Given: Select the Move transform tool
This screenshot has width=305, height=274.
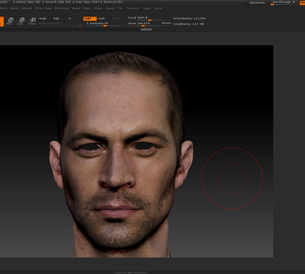Looking at the screenshot, I should [9, 21].
